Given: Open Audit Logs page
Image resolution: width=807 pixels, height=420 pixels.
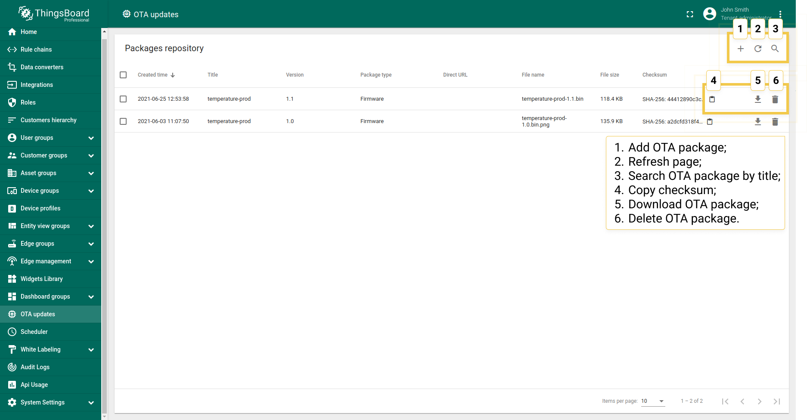Looking at the screenshot, I should click(50, 367).
